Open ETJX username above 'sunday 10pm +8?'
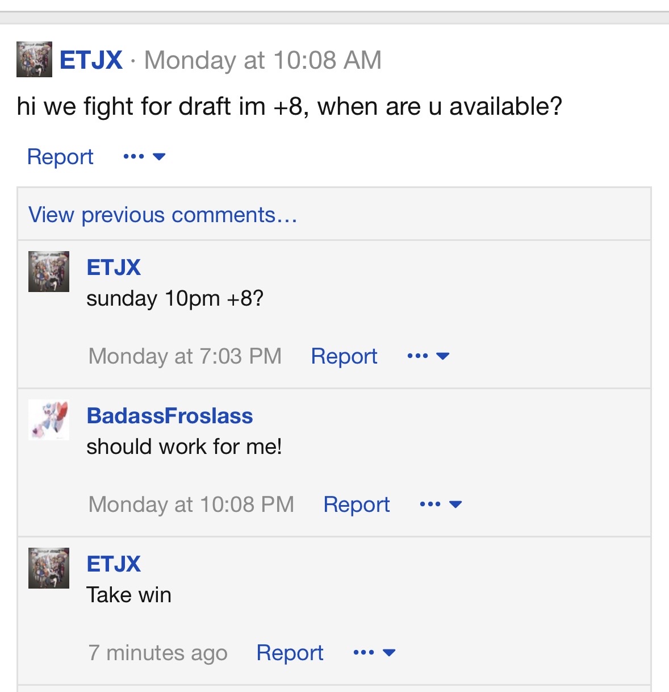 point(114,268)
